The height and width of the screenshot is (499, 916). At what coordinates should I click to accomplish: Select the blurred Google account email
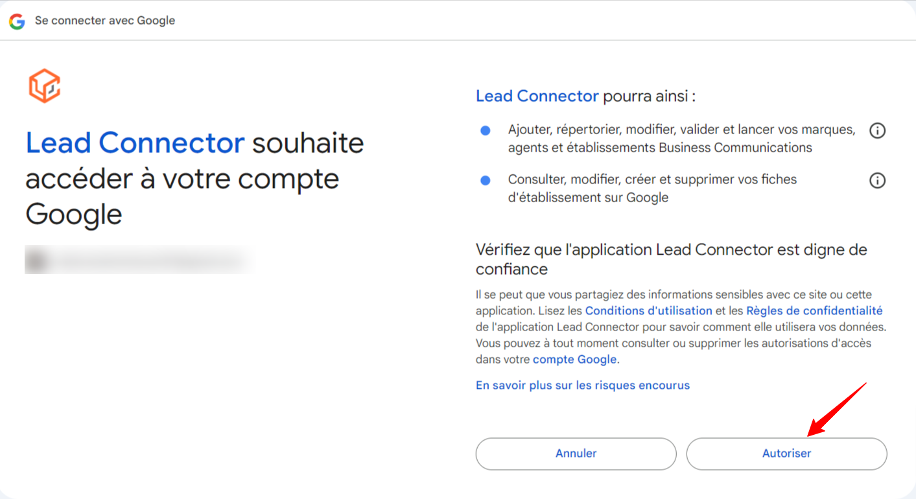point(149,261)
